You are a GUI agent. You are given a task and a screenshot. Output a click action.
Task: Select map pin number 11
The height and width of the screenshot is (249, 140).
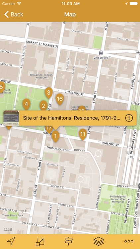coord(83,134)
